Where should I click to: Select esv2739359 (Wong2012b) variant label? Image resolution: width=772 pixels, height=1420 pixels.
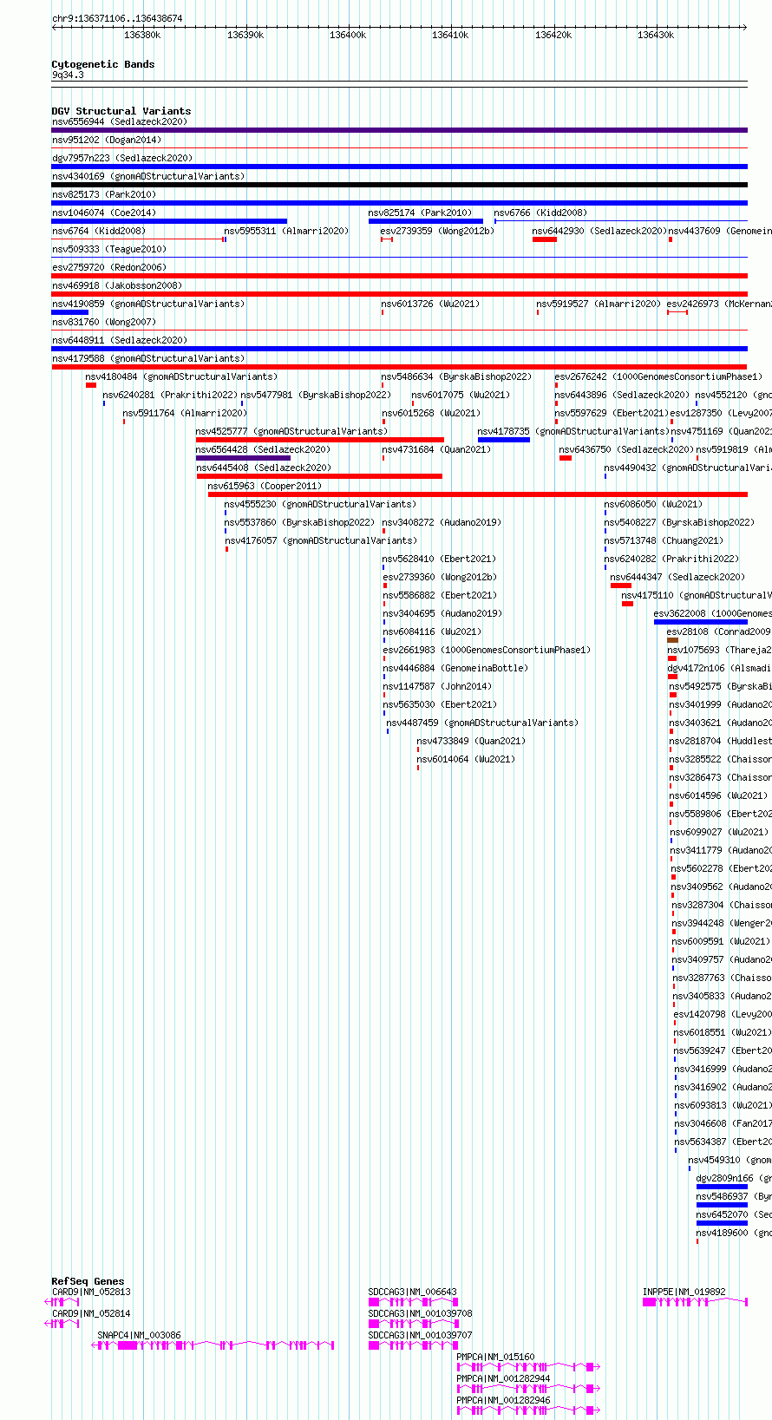[437, 231]
